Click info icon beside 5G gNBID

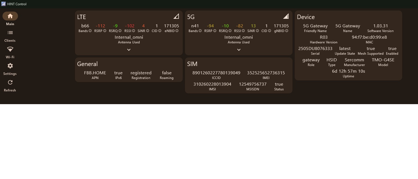287,31
